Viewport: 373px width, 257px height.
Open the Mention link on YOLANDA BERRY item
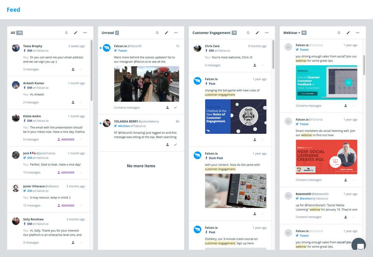[124, 126]
